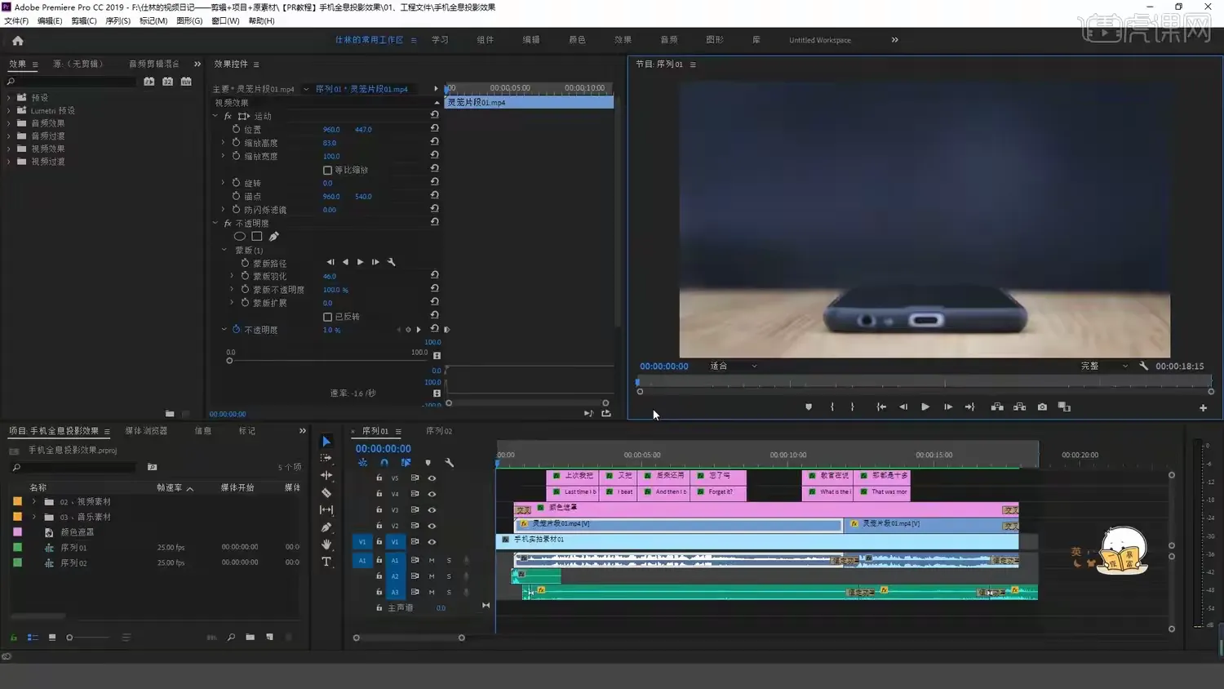Toggle 不透明度 stopwatch keyframing
The width and height of the screenshot is (1224, 689).
(x=236, y=330)
